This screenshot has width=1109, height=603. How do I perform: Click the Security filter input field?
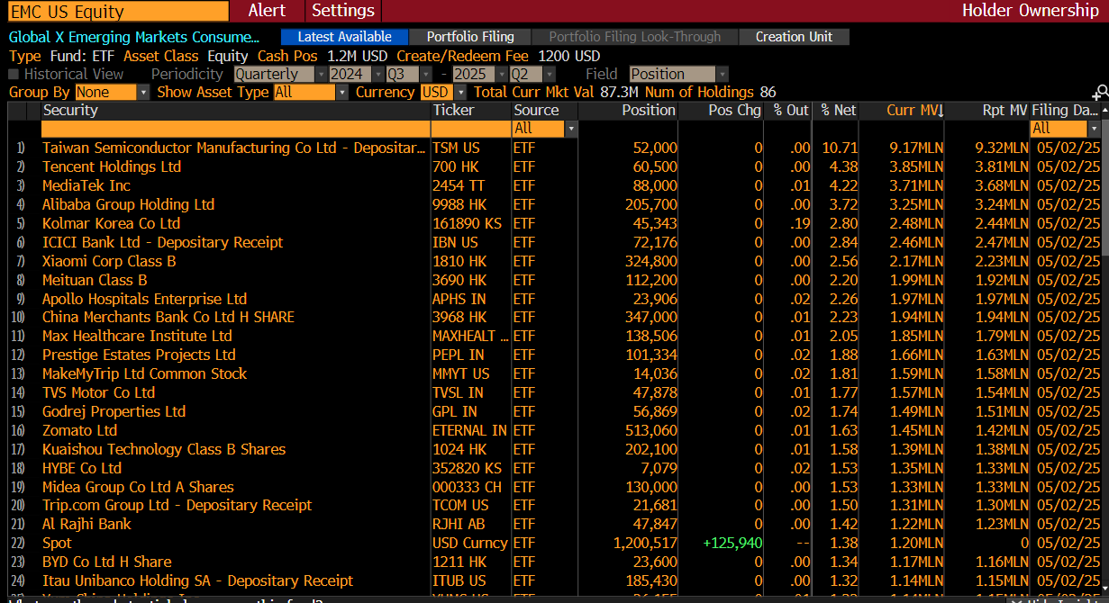pyautogui.click(x=235, y=129)
